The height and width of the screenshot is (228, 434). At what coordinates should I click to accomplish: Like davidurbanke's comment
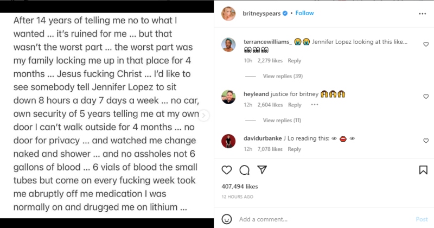pos(425,141)
